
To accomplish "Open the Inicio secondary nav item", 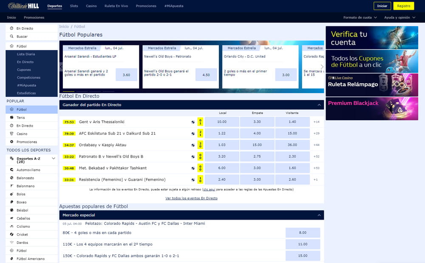I will 11,17.
